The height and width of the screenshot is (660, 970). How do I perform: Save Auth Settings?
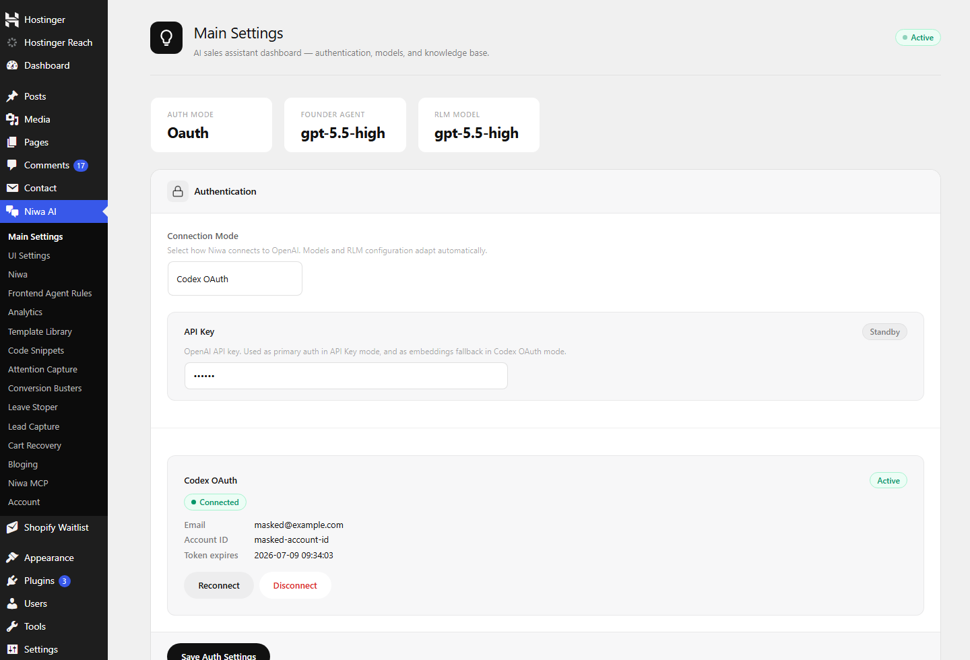click(x=218, y=652)
